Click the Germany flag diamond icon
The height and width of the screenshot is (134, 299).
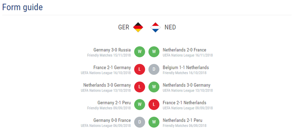[x=138, y=27]
